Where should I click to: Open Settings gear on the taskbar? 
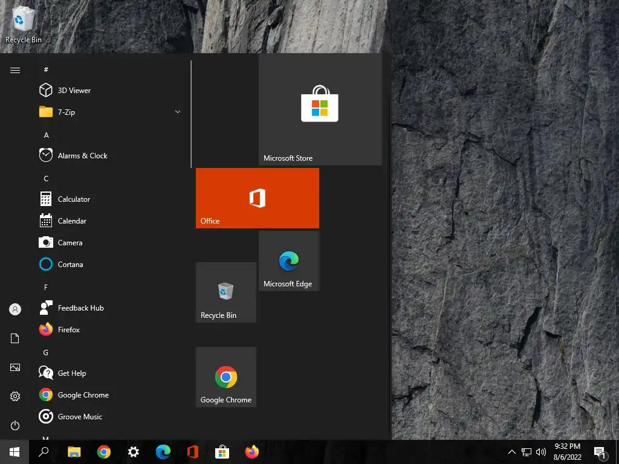click(134, 452)
